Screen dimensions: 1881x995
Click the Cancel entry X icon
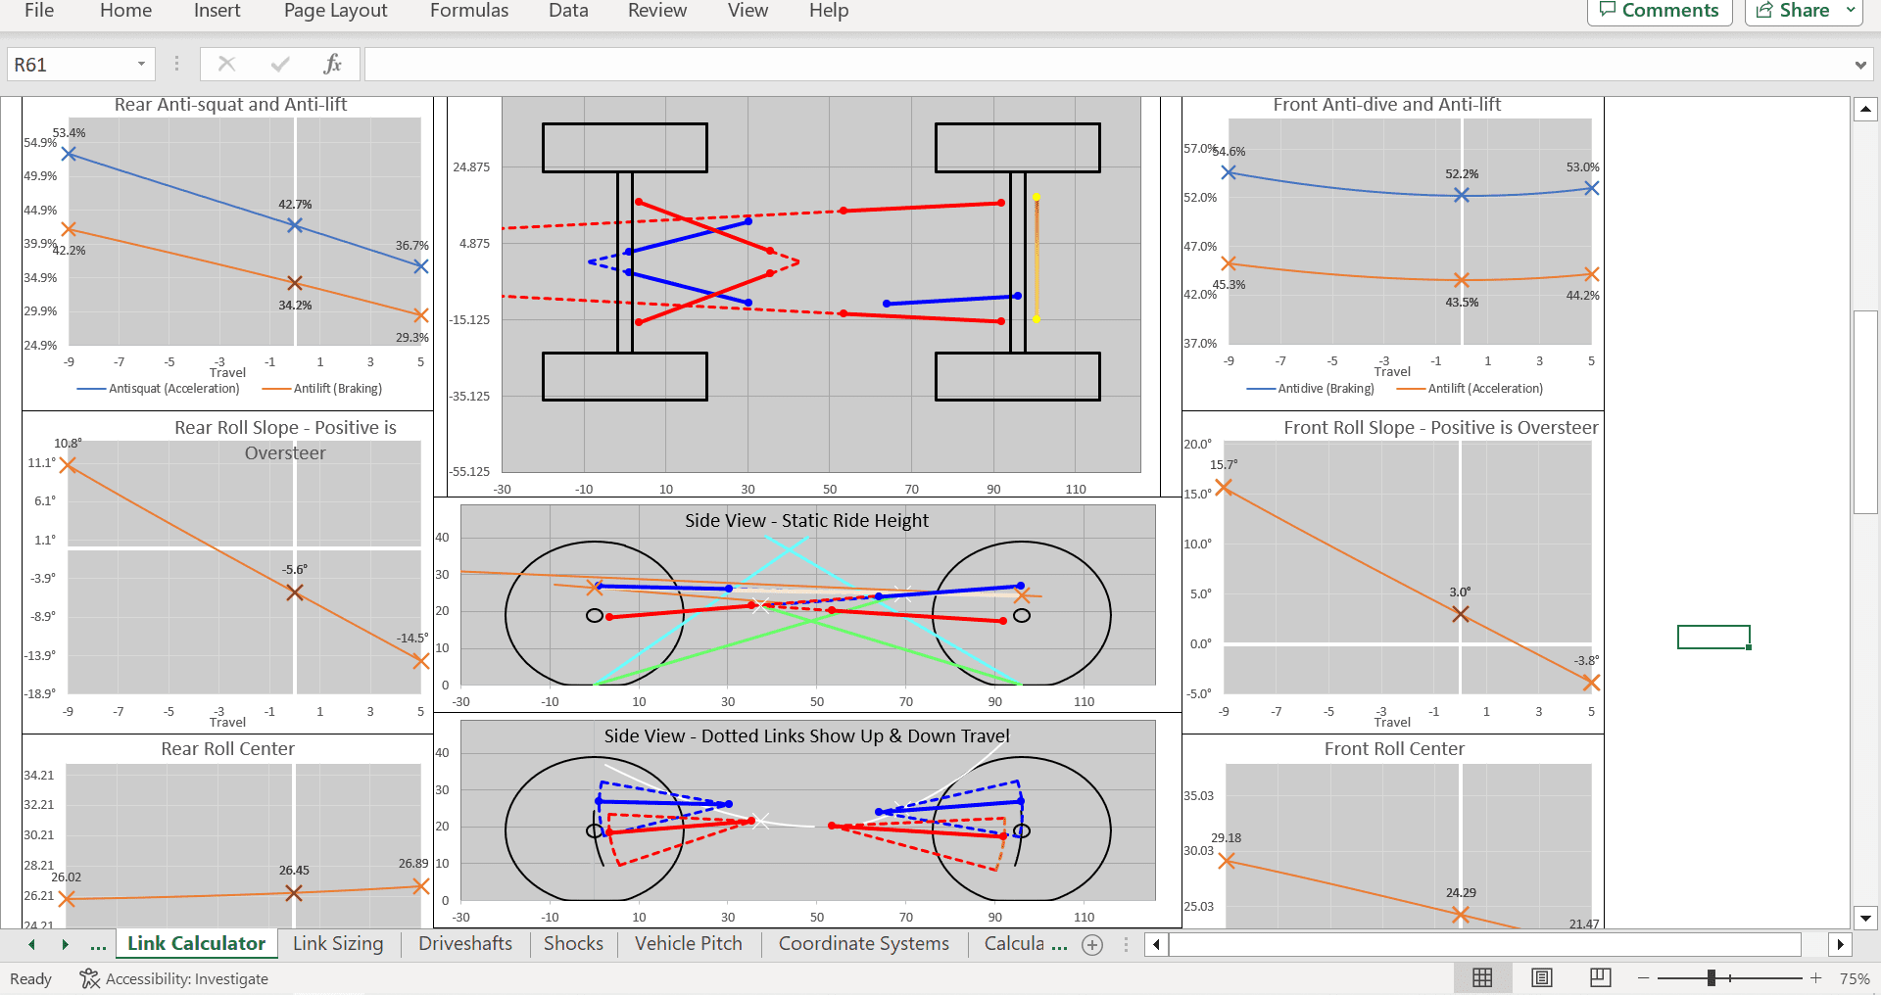click(x=226, y=65)
